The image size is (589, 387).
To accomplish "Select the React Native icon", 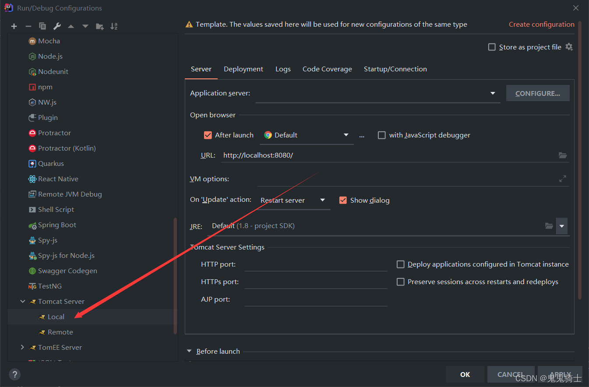I will 32,179.
